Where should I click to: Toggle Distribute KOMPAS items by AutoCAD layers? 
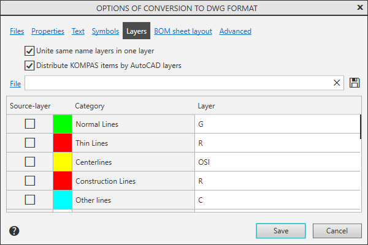click(29, 65)
